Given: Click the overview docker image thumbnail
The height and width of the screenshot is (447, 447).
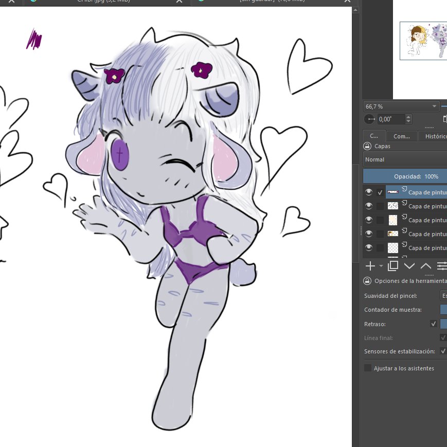Looking at the screenshot, I should coord(423,41).
